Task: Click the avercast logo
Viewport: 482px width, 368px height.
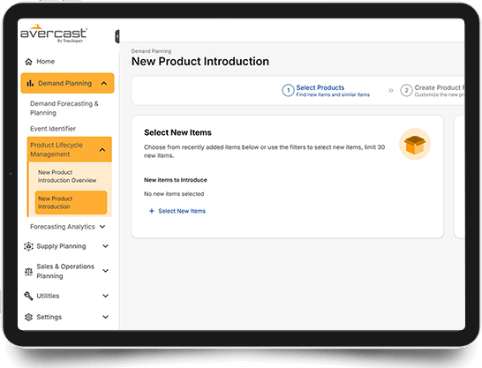Action: [x=54, y=34]
